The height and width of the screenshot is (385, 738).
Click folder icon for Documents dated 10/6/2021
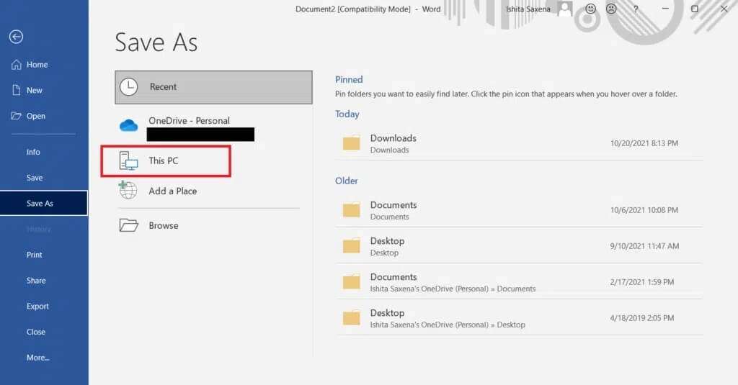[x=351, y=209]
